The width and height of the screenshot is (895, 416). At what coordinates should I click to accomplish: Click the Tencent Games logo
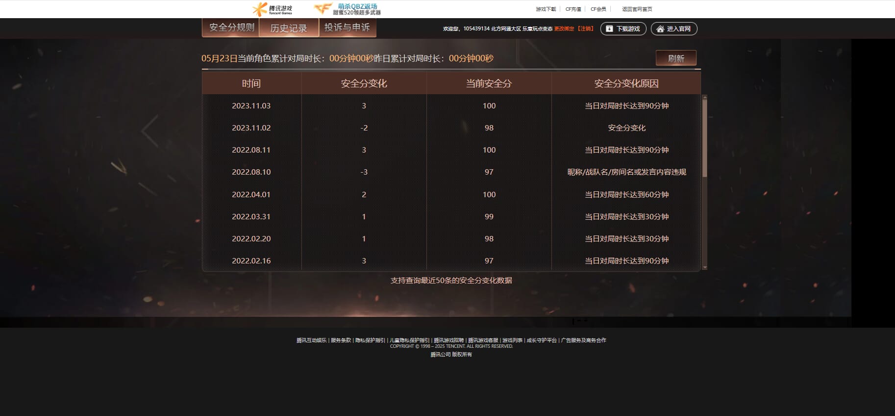273,9
